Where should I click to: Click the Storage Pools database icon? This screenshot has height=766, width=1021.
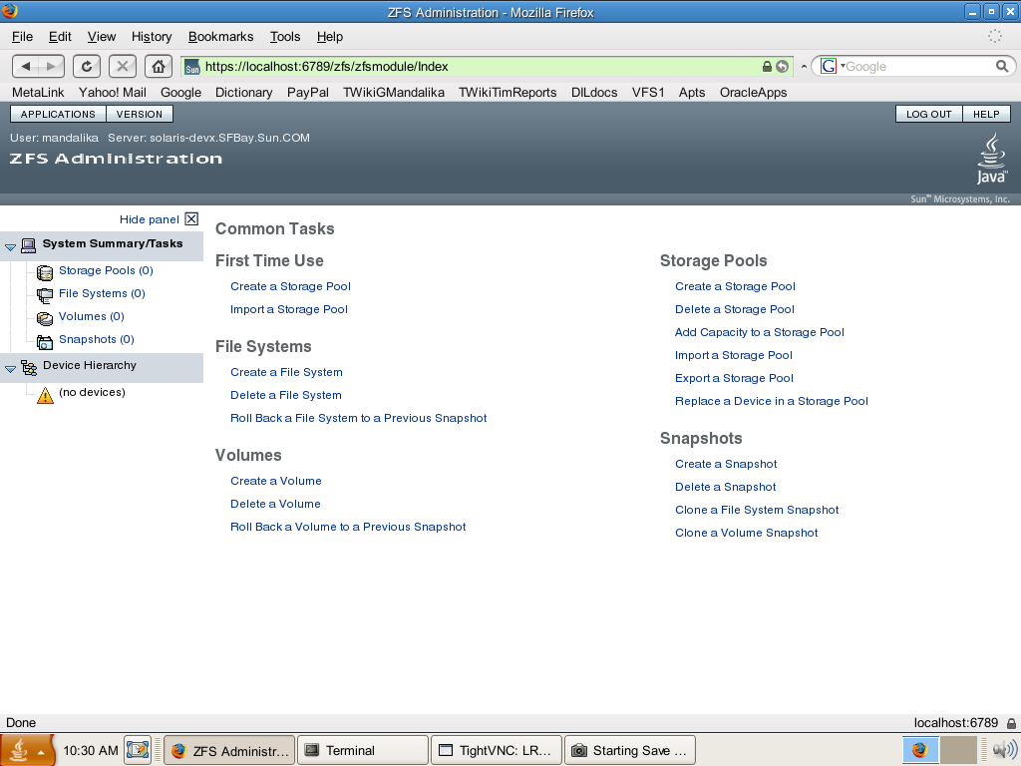click(45, 272)
